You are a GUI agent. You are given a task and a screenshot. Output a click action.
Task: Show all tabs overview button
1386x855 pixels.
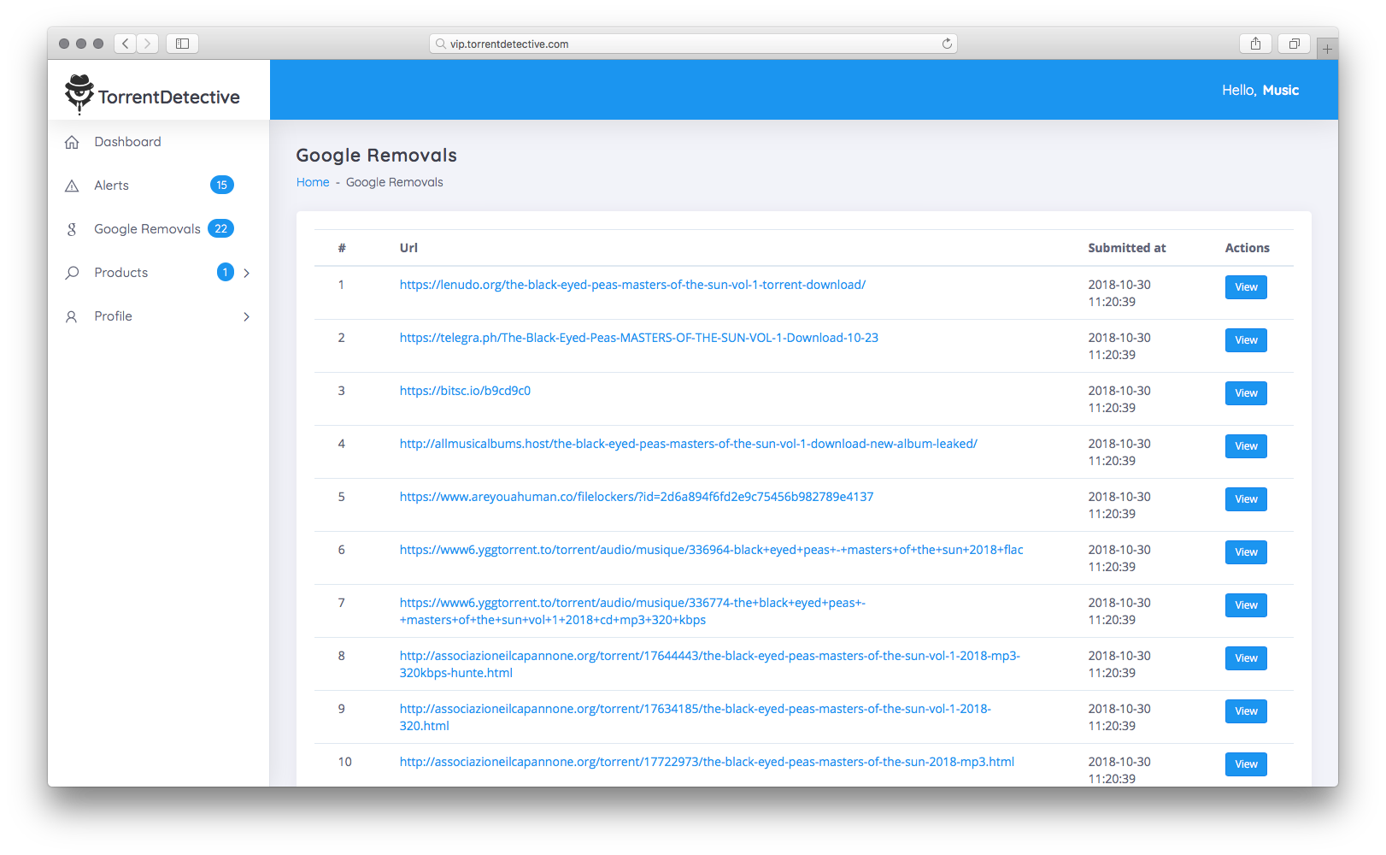[x=1294, y=44]
